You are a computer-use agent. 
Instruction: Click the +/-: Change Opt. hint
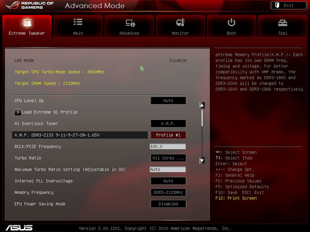[235, 170]
